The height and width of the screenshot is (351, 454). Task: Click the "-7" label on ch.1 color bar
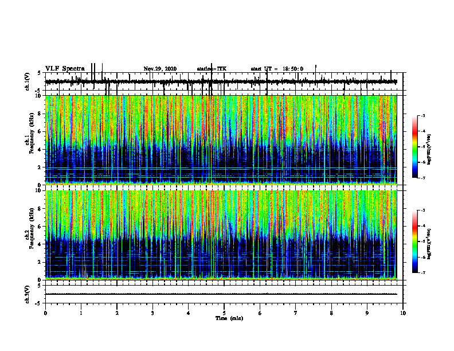click(423, 178)
